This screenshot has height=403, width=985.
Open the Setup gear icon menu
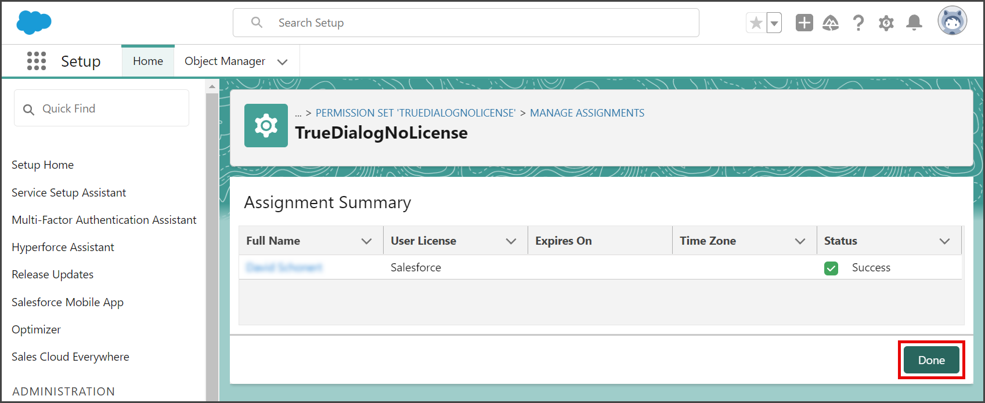point(886,23)
